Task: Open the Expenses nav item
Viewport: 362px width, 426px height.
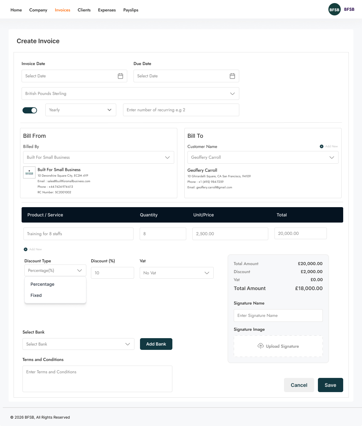Action: 107,10
